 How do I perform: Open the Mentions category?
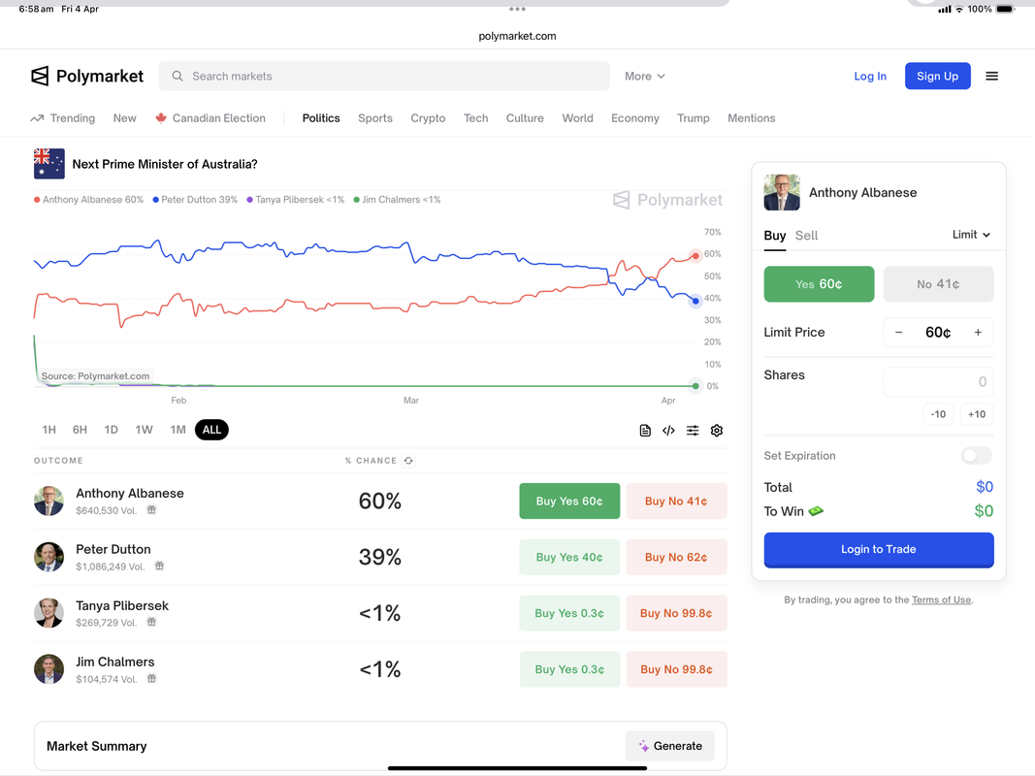coord(751,118)
